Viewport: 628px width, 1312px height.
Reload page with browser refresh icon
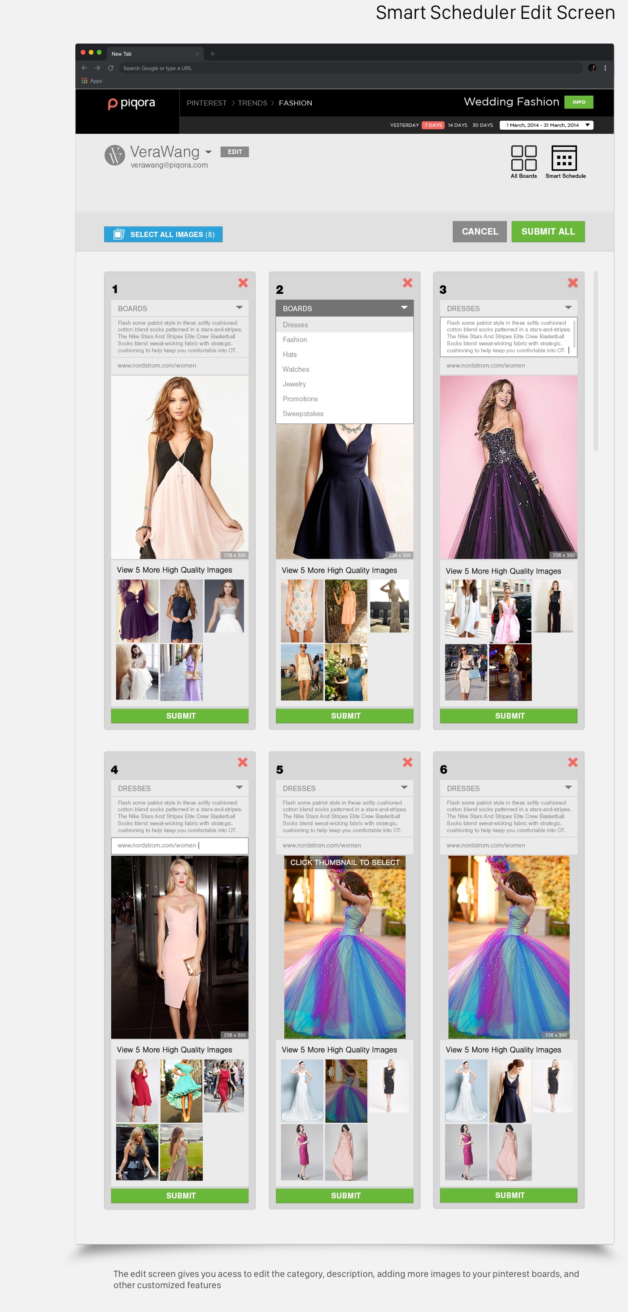click(x=110, y=68)
